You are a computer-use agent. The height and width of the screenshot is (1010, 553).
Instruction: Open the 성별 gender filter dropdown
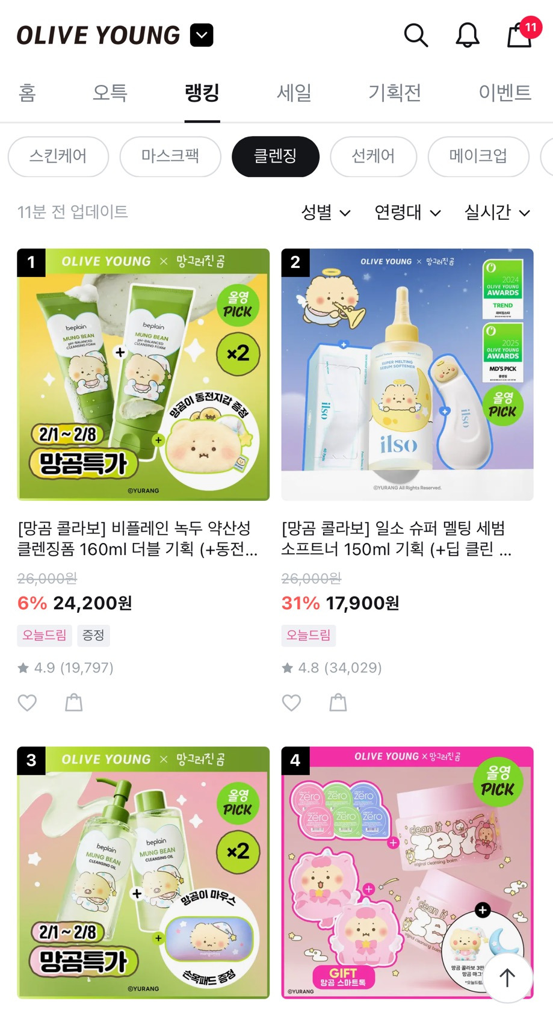pos(326,212)
